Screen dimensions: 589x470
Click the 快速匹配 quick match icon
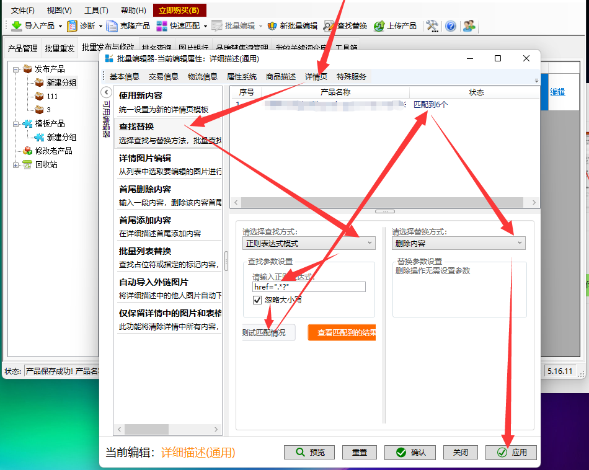tap(162, 26)
